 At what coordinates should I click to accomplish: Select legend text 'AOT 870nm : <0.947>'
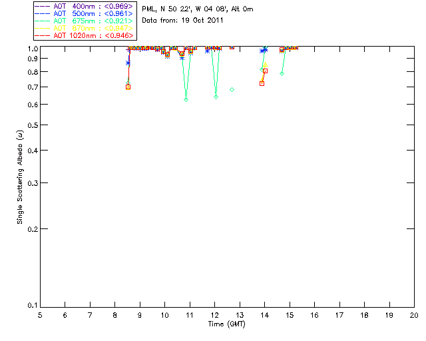(x=93, y=28)
